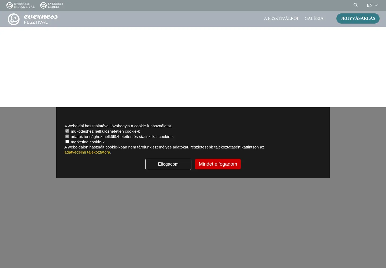The image size is (386, 268).
Task: Open the A FESZTIVÁLRÓL menu item
Action: (x=281, y=18)
